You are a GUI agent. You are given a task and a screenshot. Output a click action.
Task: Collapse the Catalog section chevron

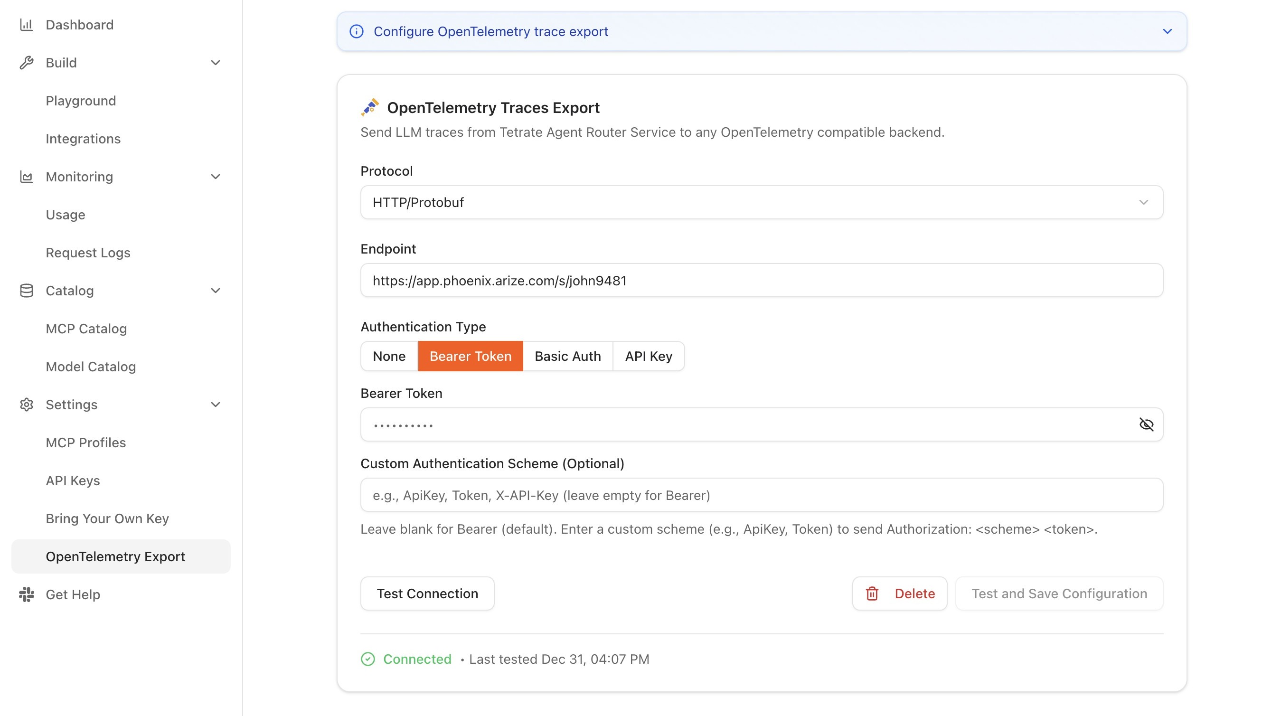pos(216,291)
